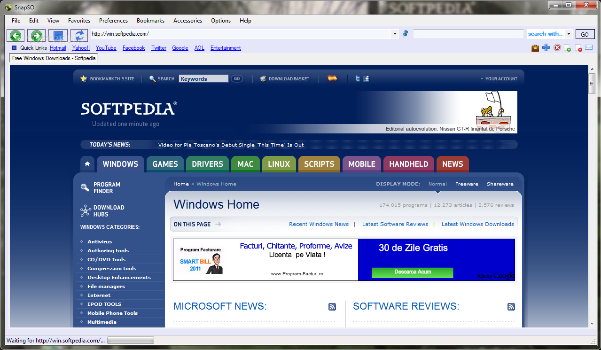Switch to the HANDHELD tab
This screenshot has width=601, height=350.
(409, 164)
